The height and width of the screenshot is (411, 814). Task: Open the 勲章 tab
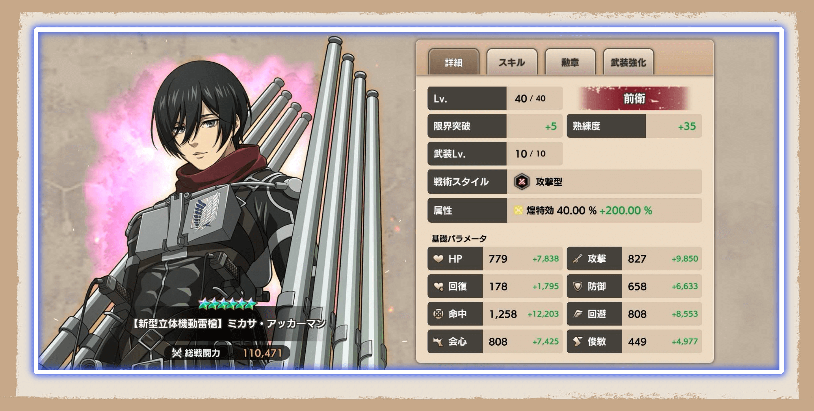pyautogui.click(x=570, y=62)
